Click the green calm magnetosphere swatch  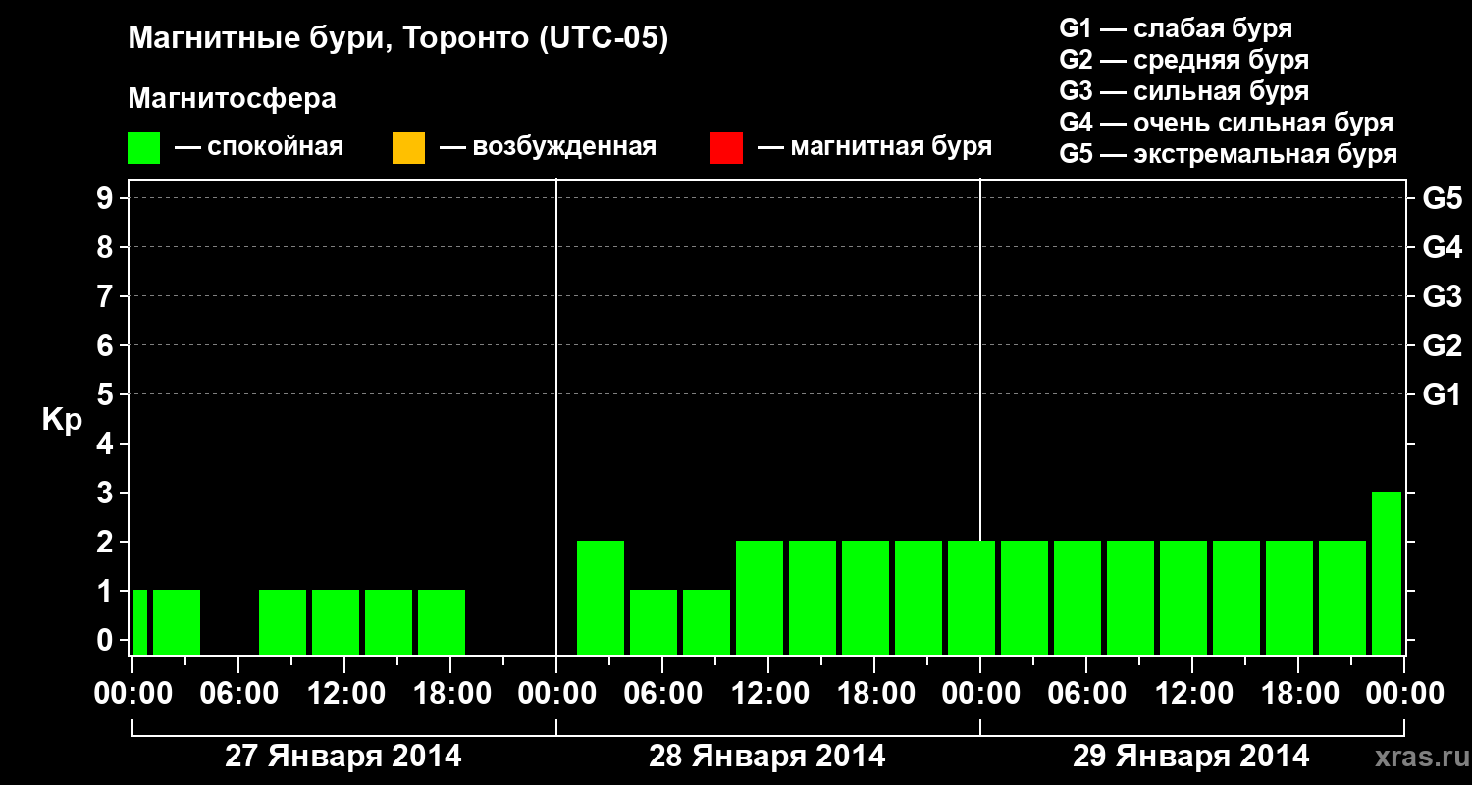point(144,148)
